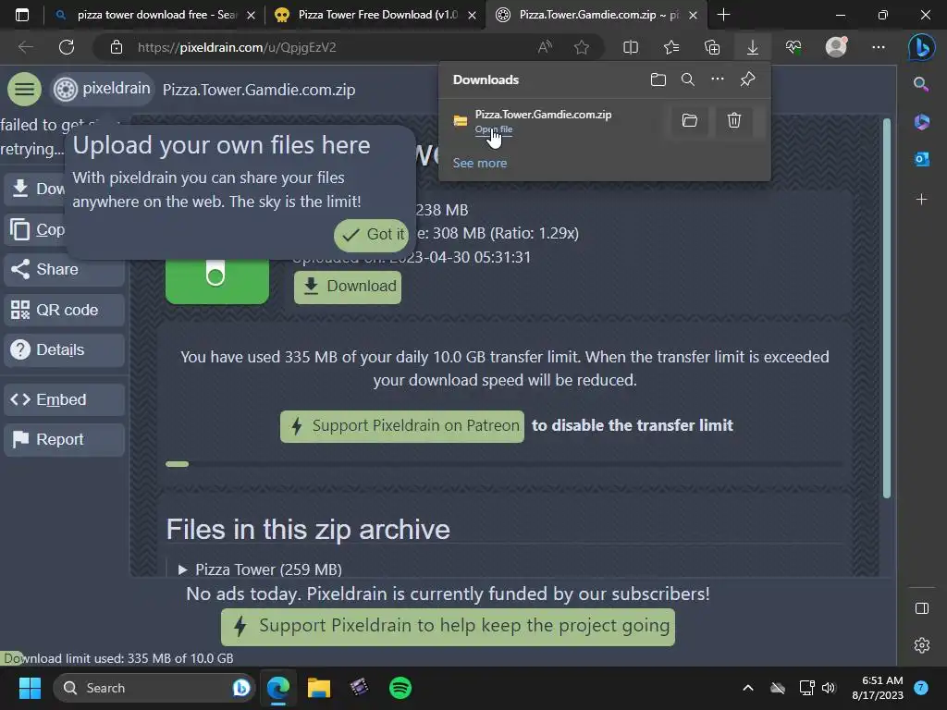Toggle Read aloud in address bar
Image resolution: width=947 pixels, height=710 pixels.
[x=545, y=47]
